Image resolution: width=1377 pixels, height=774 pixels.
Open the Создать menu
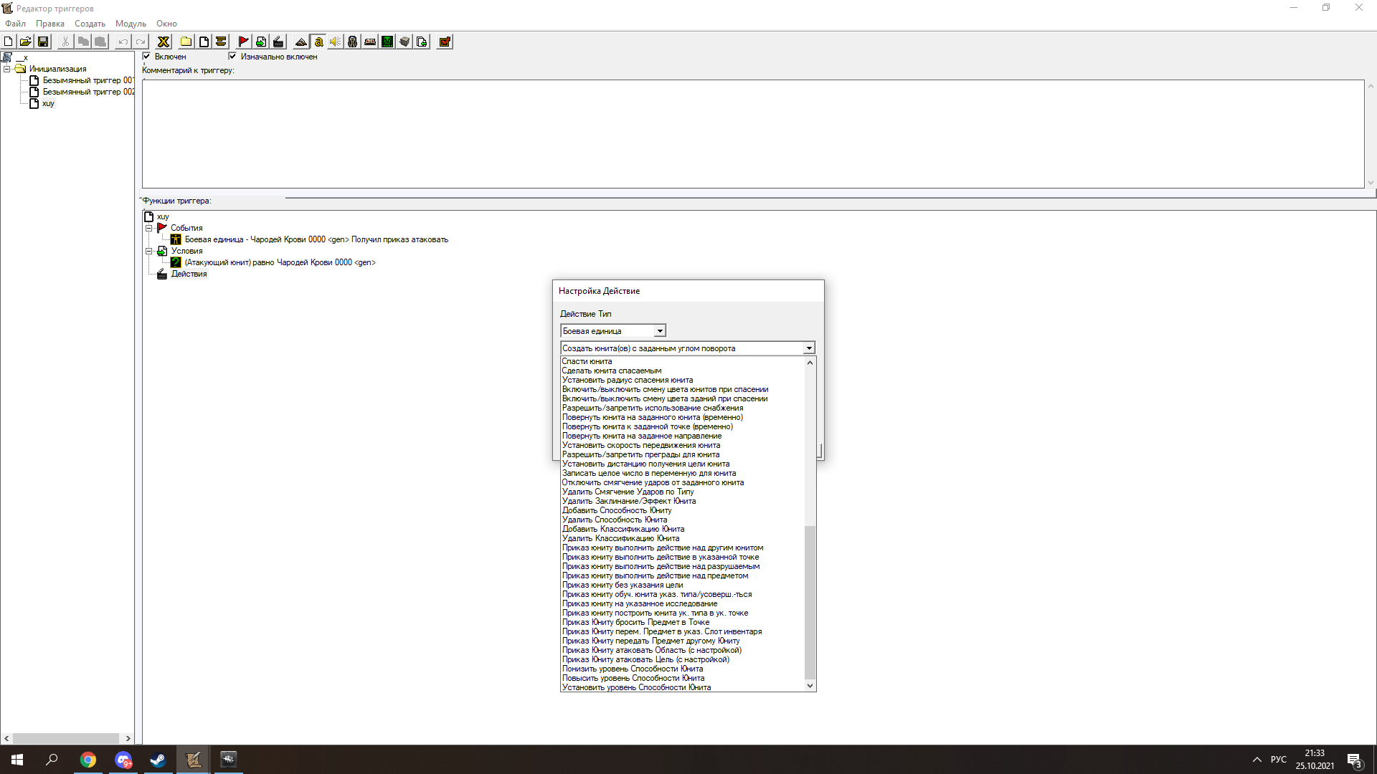point(90,24)
